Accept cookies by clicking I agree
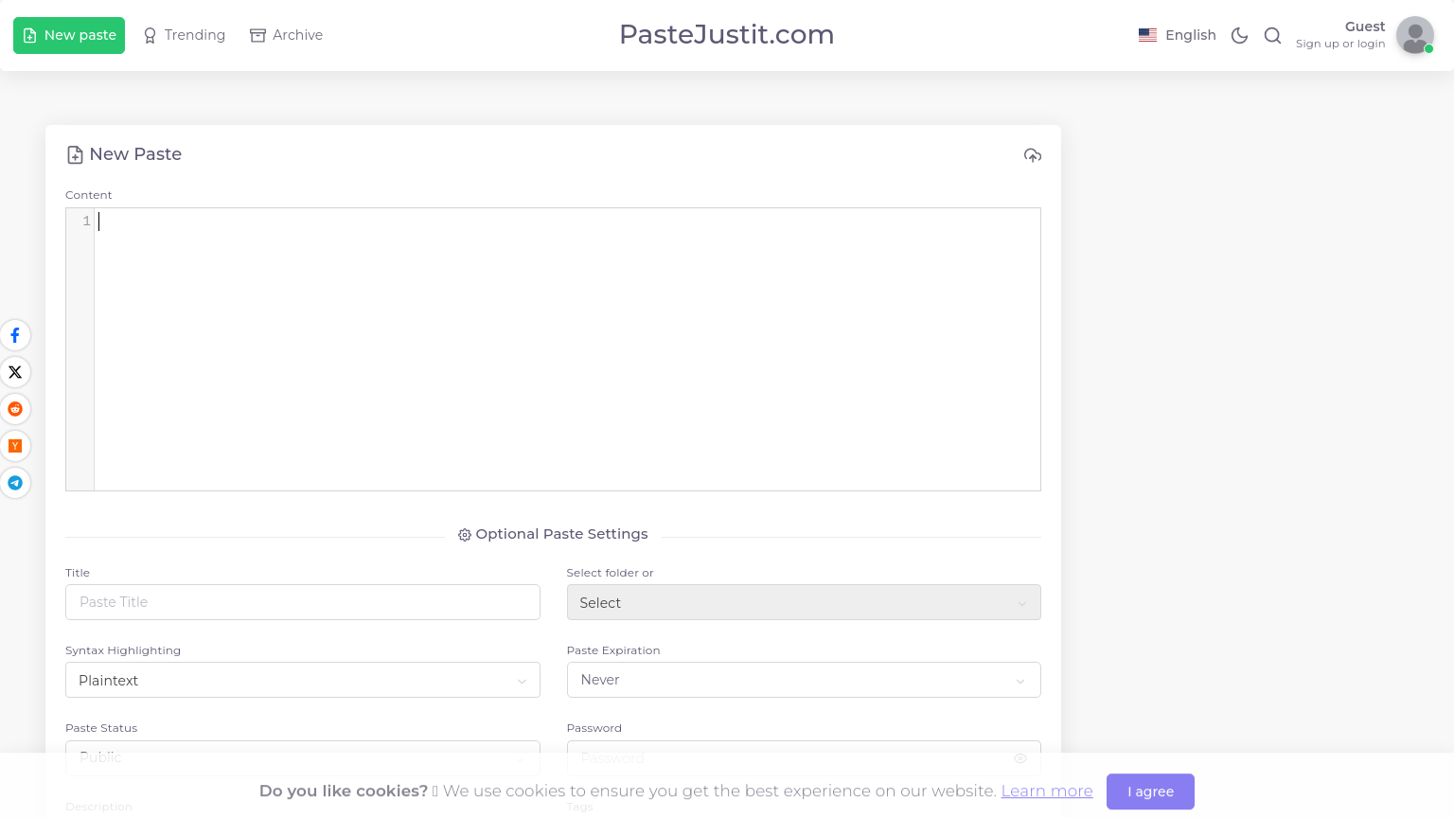1454x818 pixels. [x=1150, y=791]
